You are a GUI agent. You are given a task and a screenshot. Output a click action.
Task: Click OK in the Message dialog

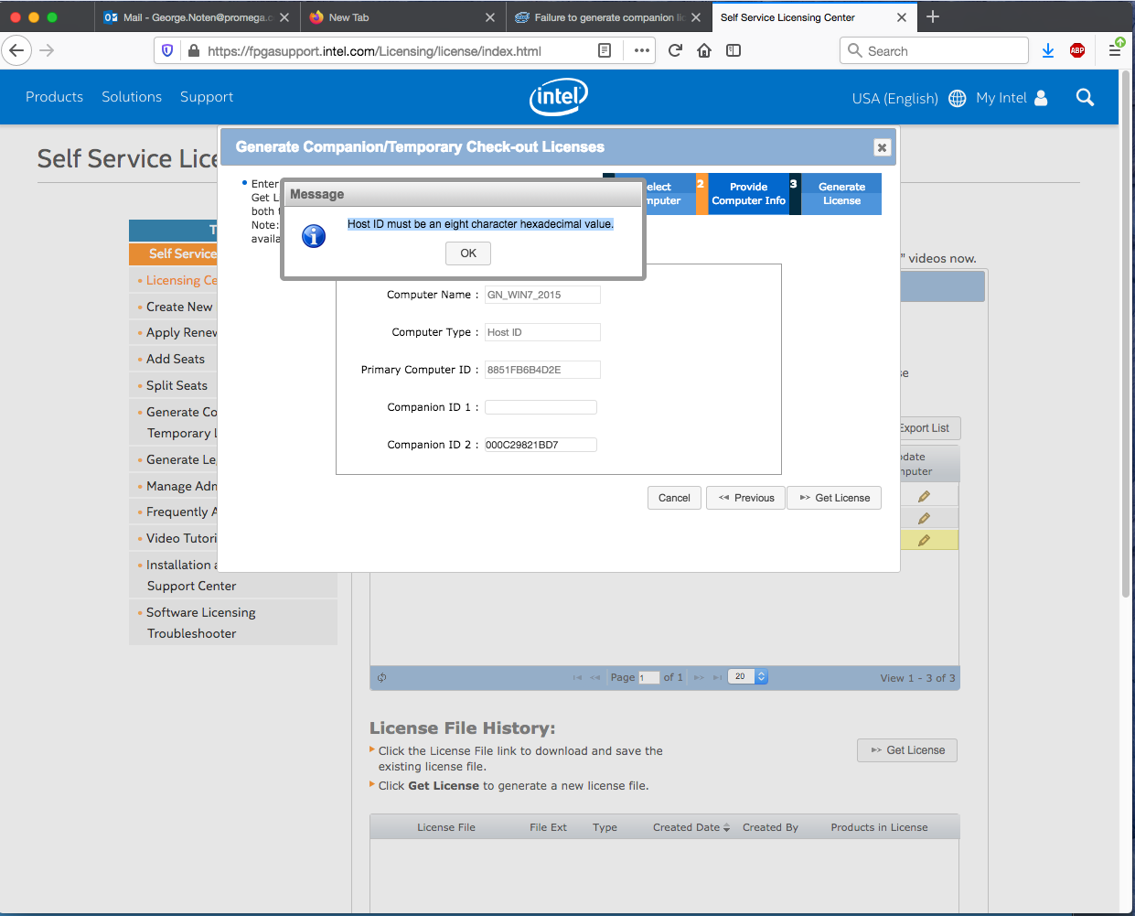click(x=468, y=253)
